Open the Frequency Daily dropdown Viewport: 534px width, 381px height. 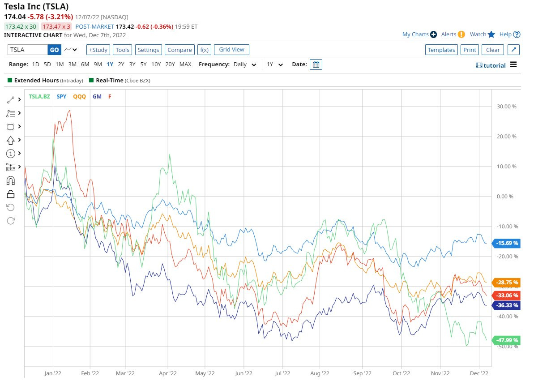coord(245,64)
